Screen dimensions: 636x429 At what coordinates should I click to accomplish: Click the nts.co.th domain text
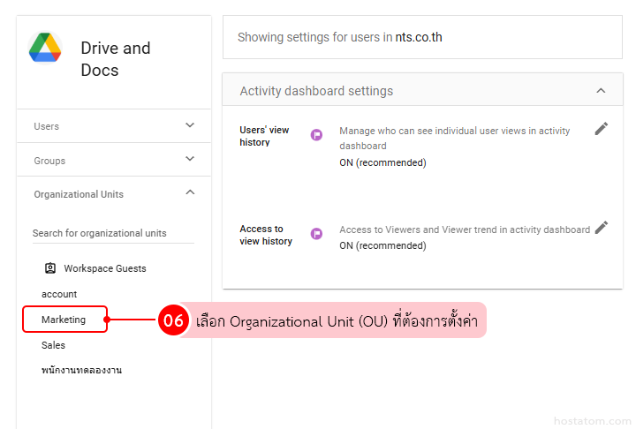point(419,37)
